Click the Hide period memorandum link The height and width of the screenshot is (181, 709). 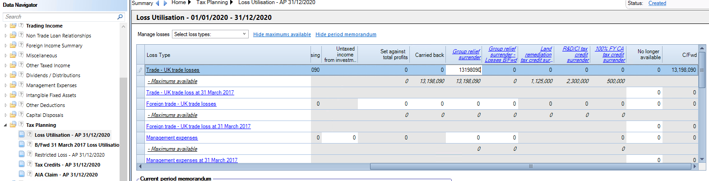pos(346,34)
